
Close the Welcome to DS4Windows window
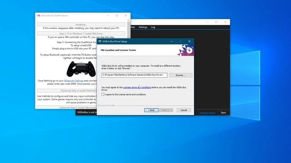126,15
